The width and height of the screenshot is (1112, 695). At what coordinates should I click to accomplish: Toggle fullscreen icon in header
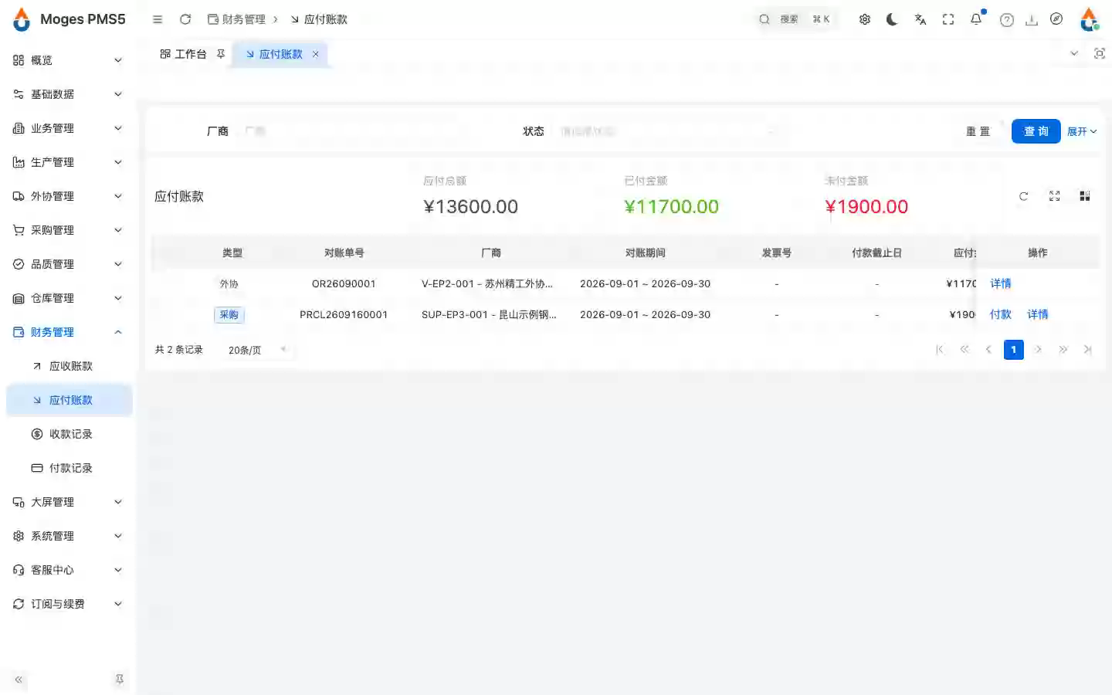948,19
